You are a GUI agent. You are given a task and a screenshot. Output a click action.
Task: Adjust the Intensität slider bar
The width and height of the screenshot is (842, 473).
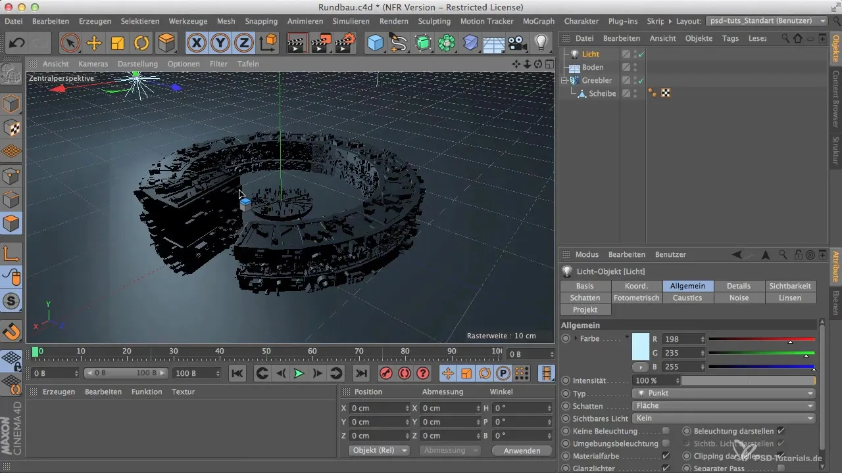(749, 380)
